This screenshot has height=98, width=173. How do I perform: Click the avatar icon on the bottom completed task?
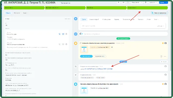[x=165, y=84]
